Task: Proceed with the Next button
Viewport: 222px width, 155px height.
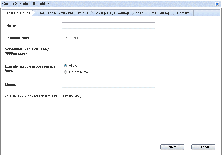Action: pyautogui.click(x=172, y=147)
